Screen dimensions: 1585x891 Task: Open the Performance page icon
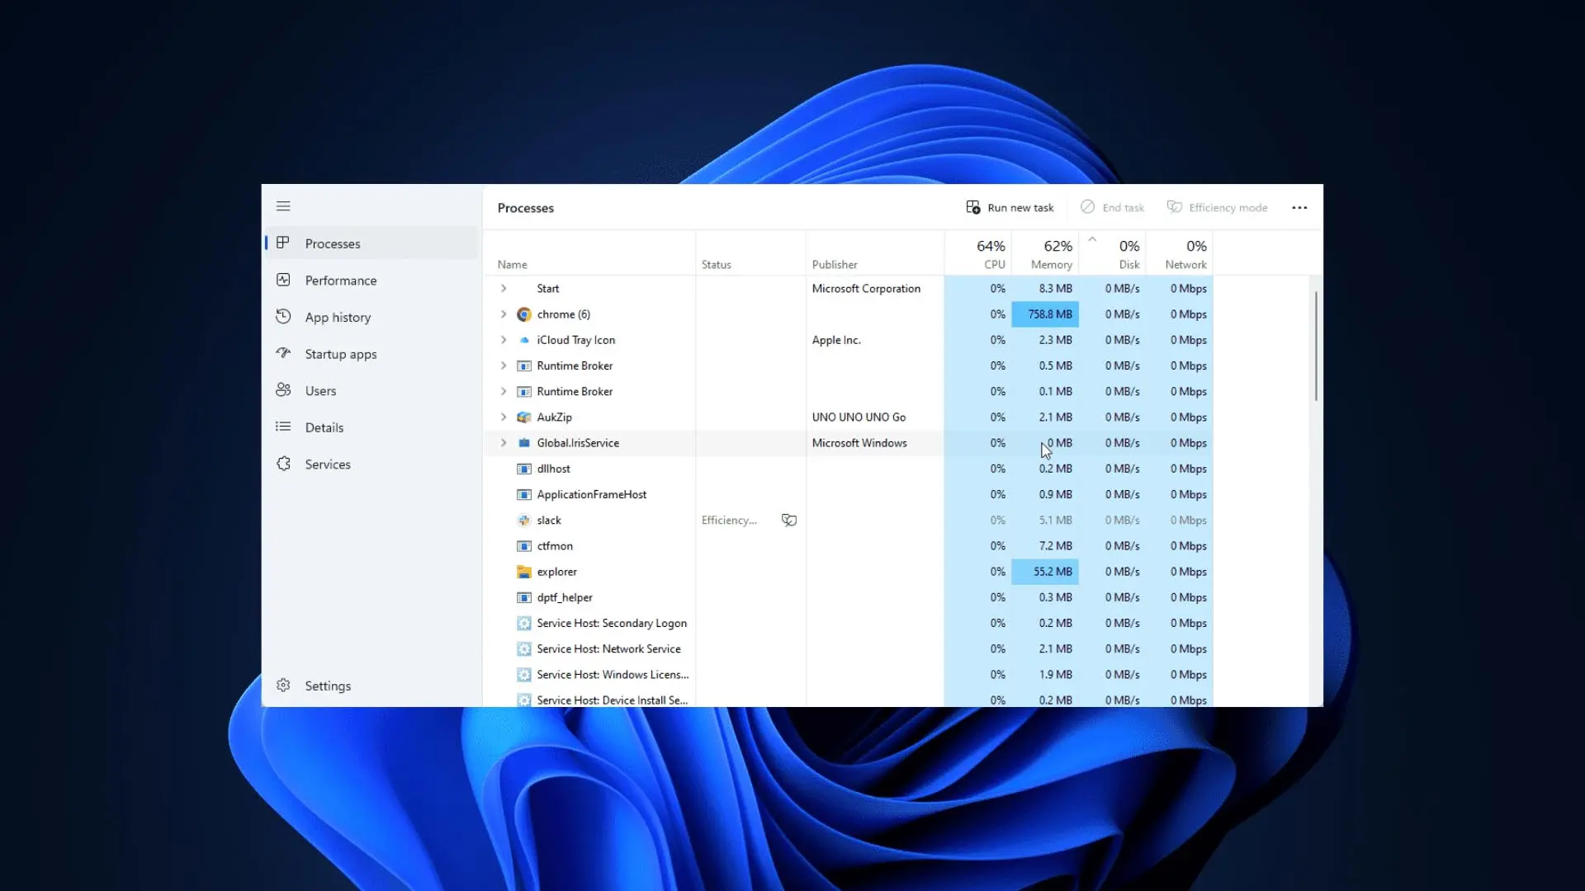point(283,280)
